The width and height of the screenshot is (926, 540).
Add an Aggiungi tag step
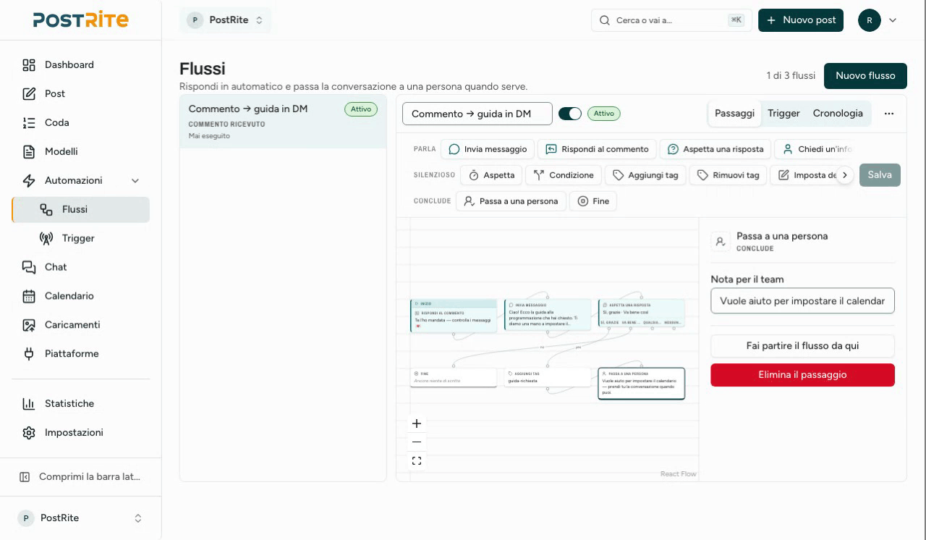click(x=645, y=175)
